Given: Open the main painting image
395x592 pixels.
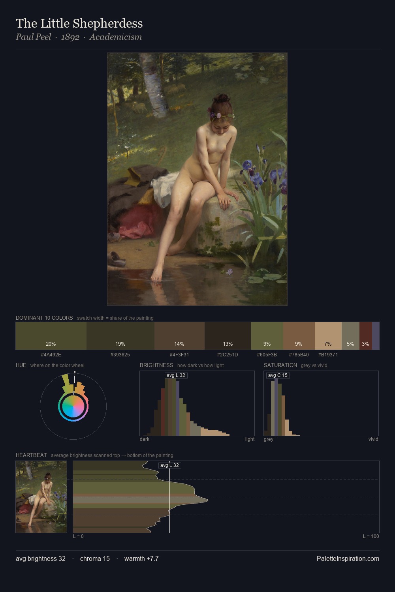Looking at the screenshot, I should pyautogui.click(x=197, y=179).
